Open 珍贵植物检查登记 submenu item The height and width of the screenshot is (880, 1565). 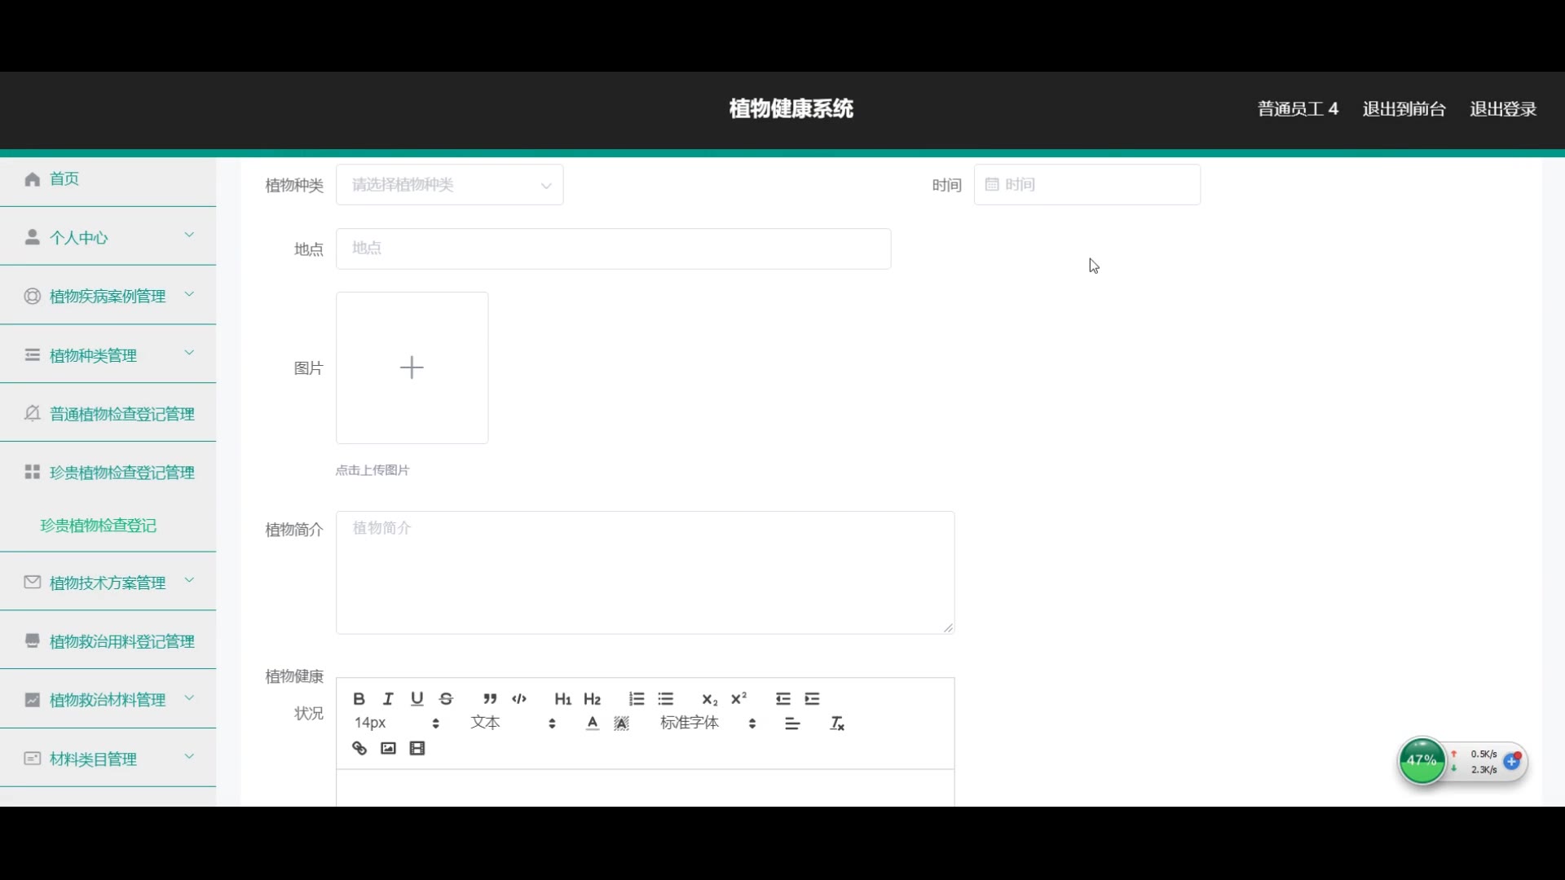(x=99, y=526)
